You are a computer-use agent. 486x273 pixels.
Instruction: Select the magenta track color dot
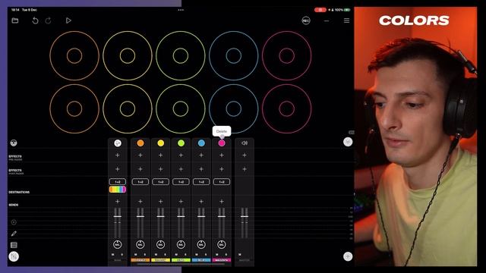[x=222, y=143]
